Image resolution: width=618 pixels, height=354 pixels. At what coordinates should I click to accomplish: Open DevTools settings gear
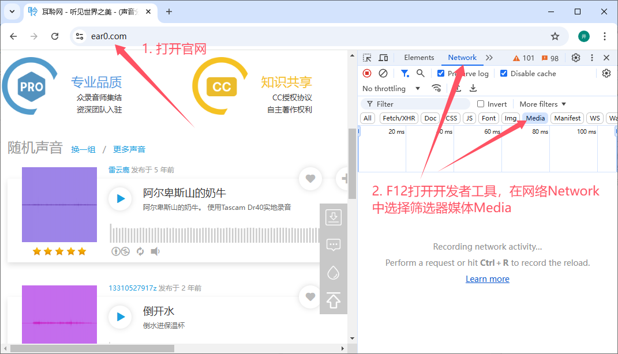(x=576, y=58)
